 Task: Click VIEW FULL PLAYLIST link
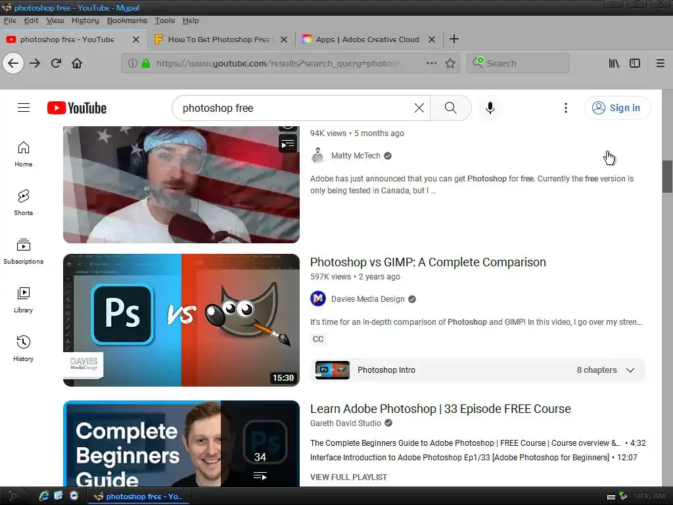(348, 477)
